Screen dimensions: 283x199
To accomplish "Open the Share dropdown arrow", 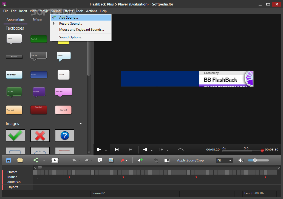I will coord(44,160).
